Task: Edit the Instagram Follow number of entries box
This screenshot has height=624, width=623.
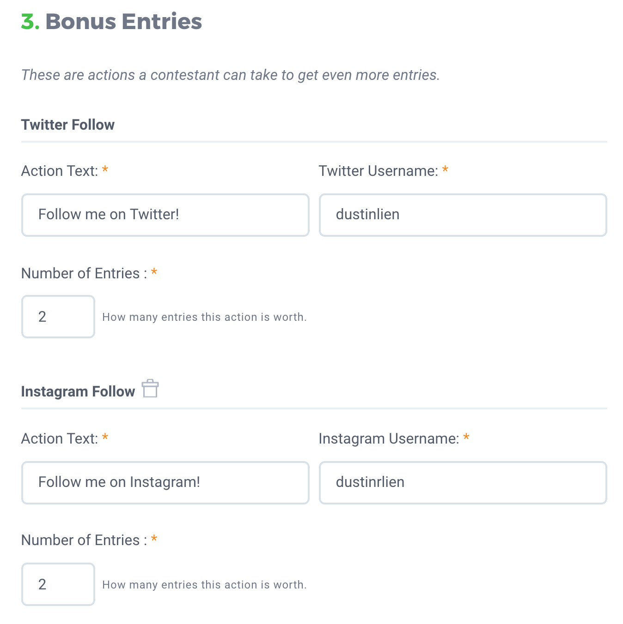Action: pos(58,584)
